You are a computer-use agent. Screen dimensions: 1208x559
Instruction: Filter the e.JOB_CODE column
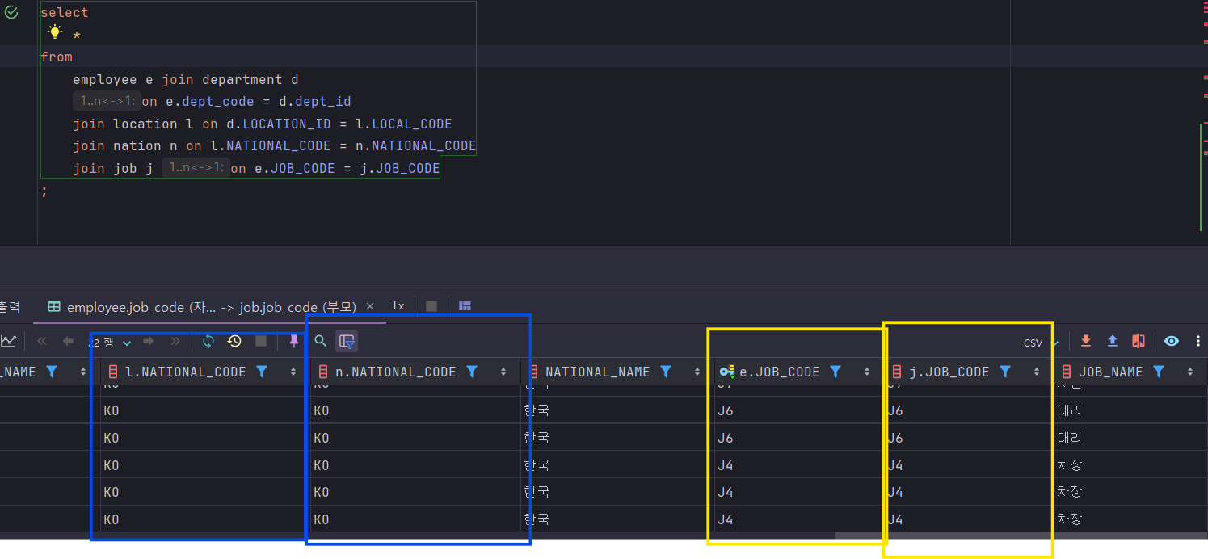(x=835, y=372)
